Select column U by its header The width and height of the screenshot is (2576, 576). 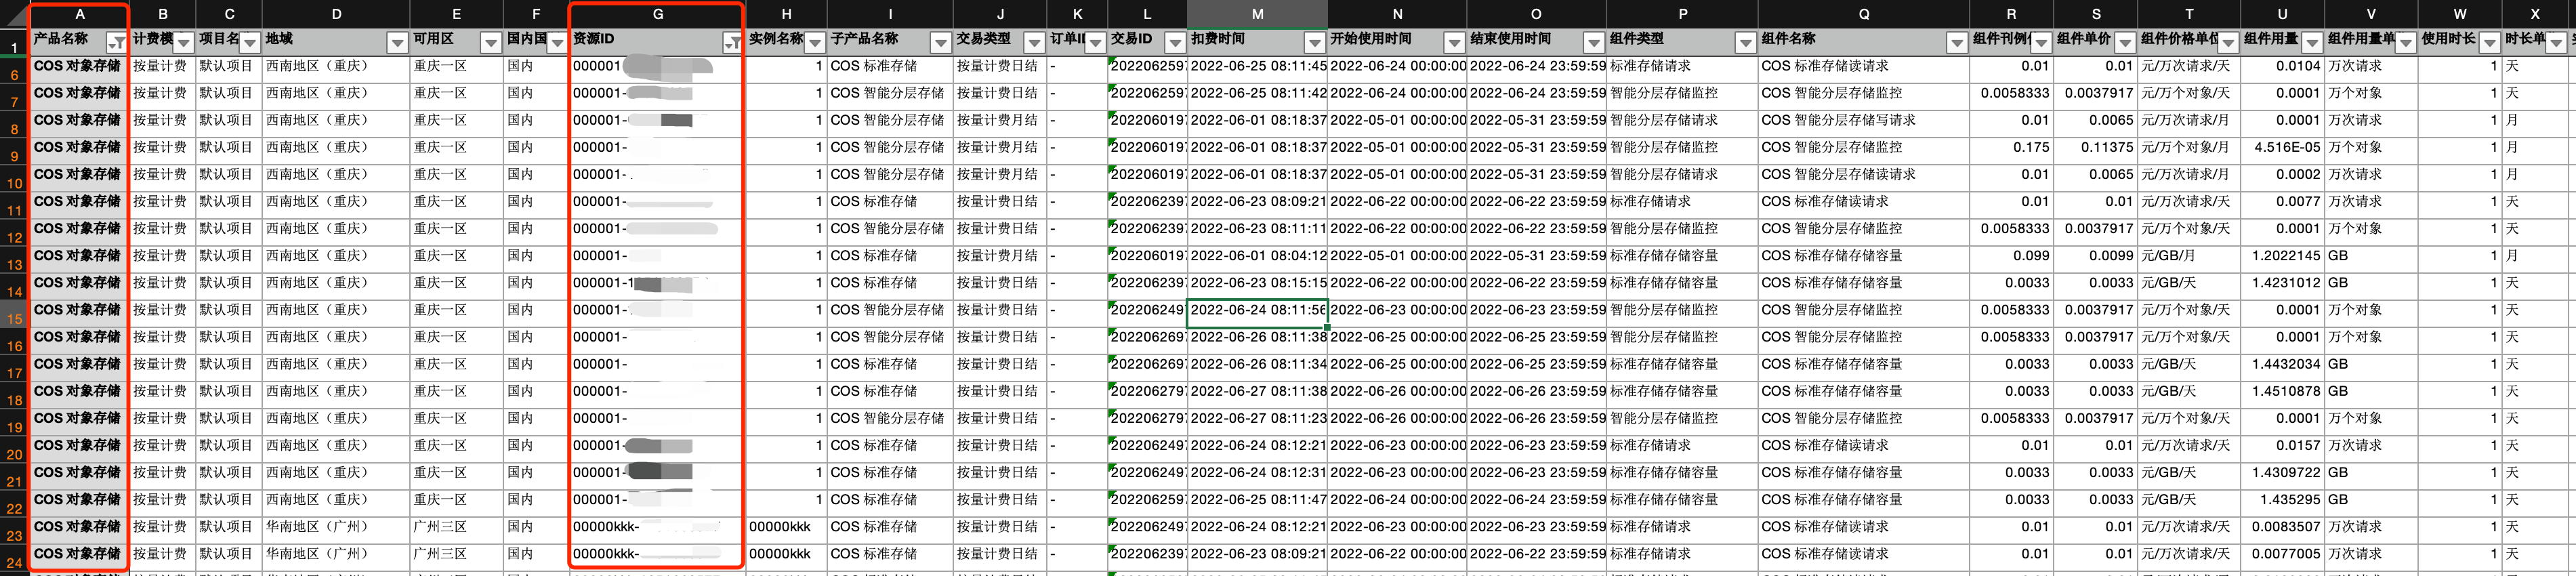coord(2282,14)
